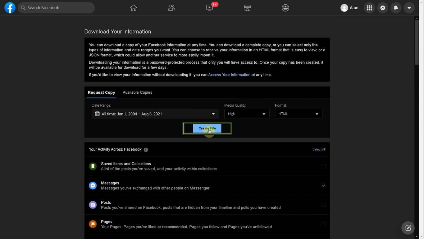Click the Messages description about Messenger
The width and height of the screenshot is (424, 239).
coord(155,188)
